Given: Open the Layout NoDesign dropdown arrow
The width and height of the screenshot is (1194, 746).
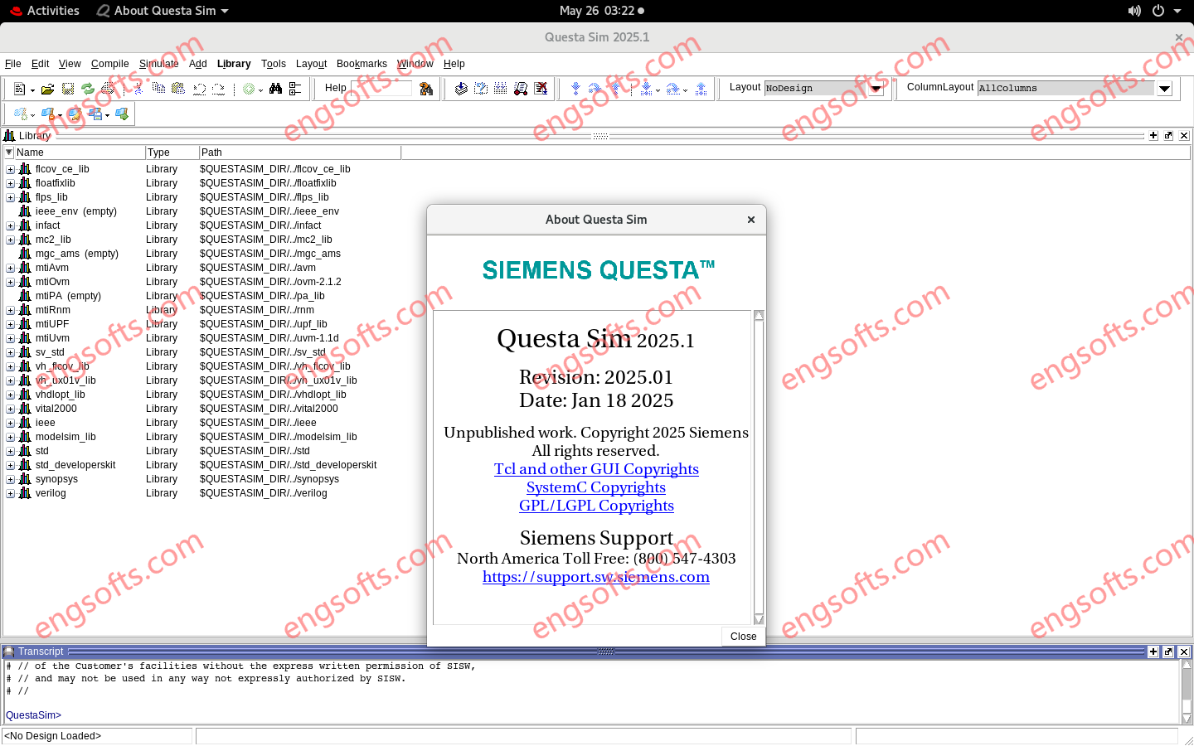Looking at the screenshot, I should pos(876,88).
